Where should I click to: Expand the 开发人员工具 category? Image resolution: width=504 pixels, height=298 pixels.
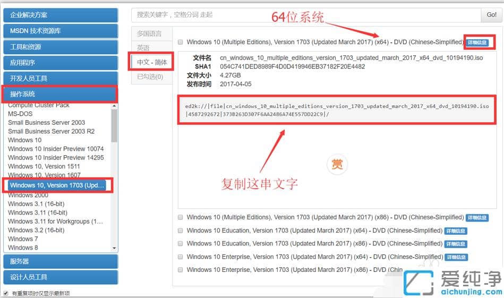coord(61,78)
